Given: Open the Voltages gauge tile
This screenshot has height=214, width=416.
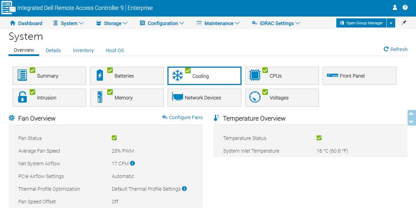Looking at the screenshot, I should 282,98.
